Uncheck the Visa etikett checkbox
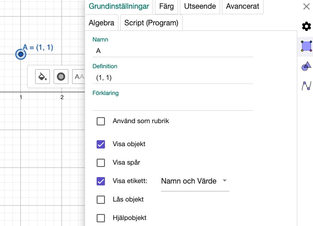Viewport: 313px width, 226px height. coord(101,181)
